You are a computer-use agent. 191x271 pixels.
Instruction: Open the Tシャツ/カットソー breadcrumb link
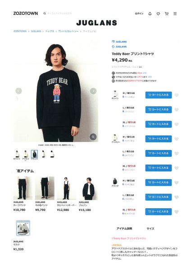(68, 31)
